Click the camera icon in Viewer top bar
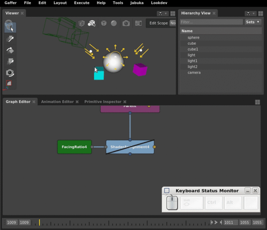 point(126,23)
